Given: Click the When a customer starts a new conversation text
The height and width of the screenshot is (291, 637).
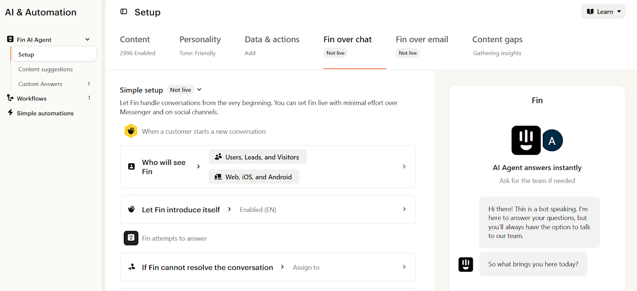Looking at the screenshot, I should 204,131.
